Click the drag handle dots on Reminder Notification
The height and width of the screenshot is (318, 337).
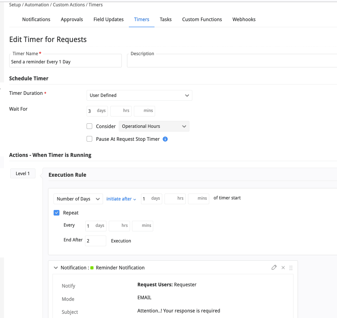[x=291, y=268]
